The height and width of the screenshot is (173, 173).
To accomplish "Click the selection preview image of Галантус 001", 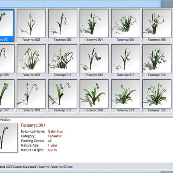I will (x=8, y=138).
